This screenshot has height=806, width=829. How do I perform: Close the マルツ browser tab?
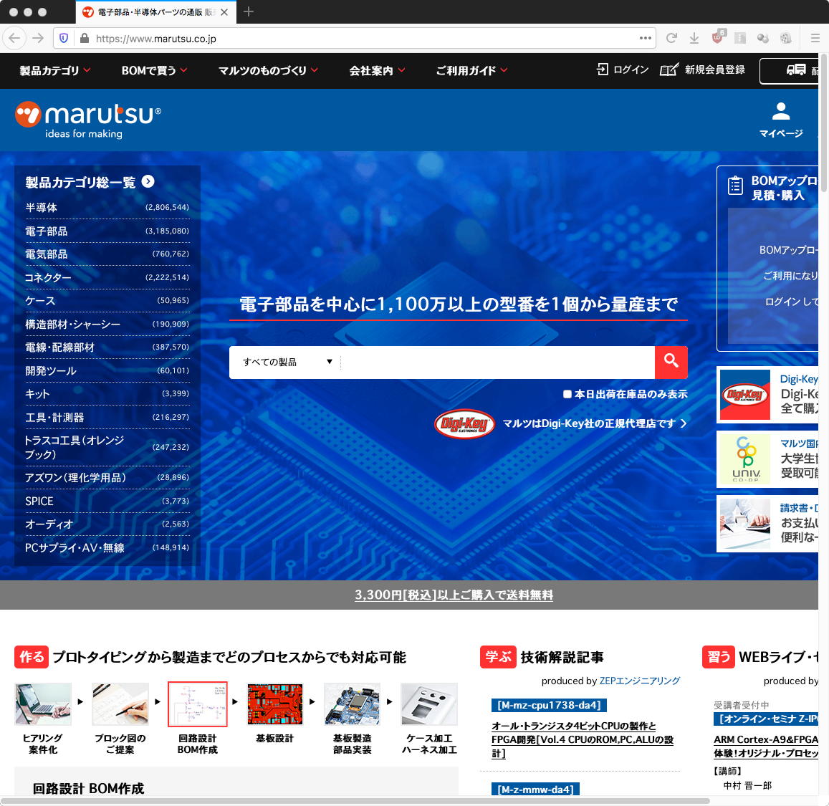coord(224,12)
